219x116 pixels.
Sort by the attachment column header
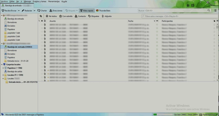click(45, 21)
